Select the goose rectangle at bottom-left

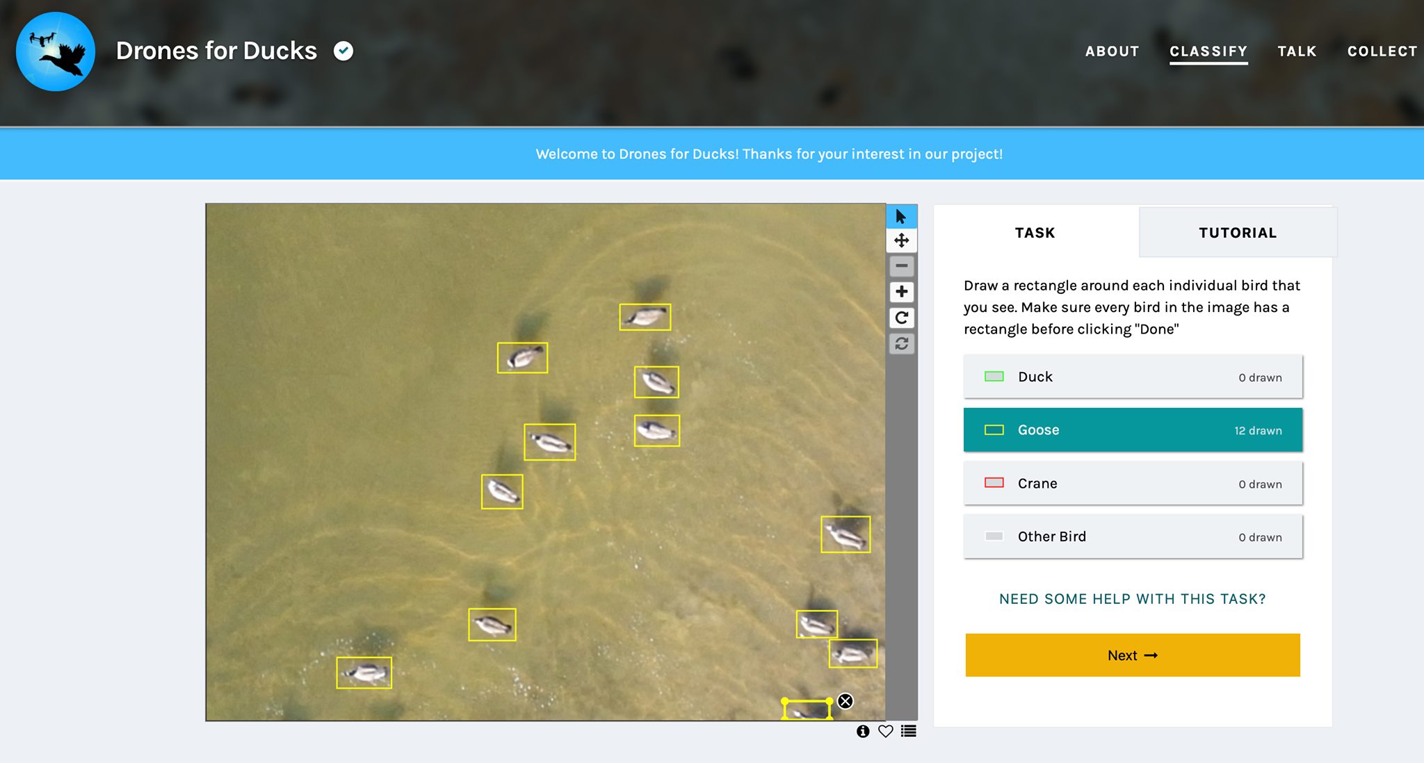point(364,673)
